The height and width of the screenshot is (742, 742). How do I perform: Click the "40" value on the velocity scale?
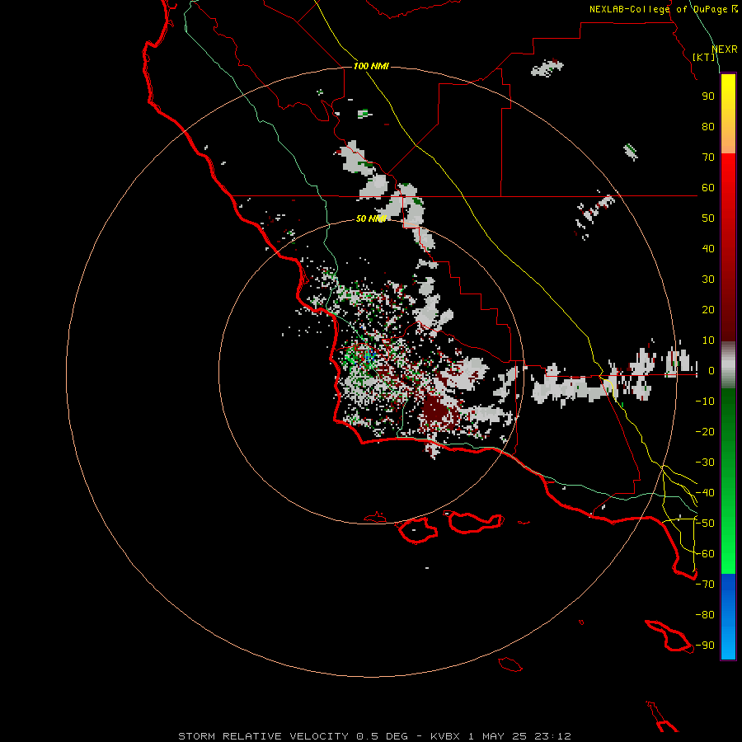click(708, 248)
